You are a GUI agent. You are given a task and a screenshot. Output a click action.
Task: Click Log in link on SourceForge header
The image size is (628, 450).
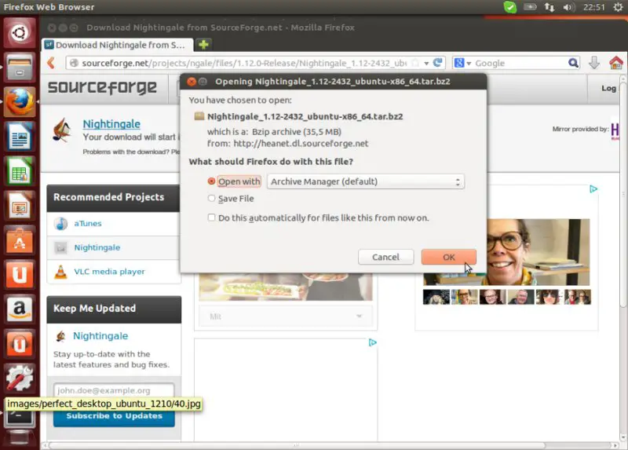[x=608, y=88]
